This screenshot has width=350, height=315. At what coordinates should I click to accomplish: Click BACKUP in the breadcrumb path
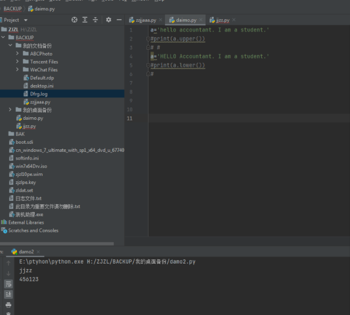coord(12,9)
